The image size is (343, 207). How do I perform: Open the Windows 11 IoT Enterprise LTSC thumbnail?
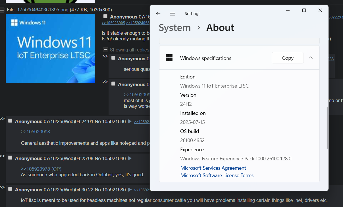pyautogui.click(x=50, y=48)
